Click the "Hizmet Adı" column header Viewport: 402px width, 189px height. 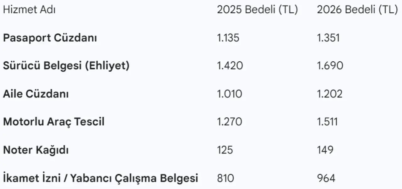click(29, 10)
